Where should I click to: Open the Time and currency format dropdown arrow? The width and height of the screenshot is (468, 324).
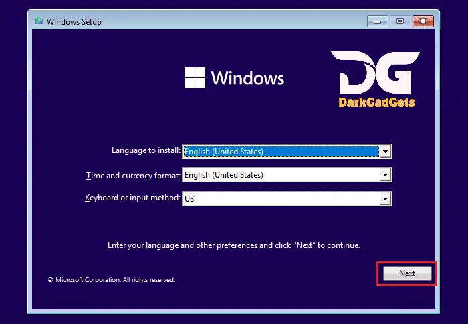(385, 175)
